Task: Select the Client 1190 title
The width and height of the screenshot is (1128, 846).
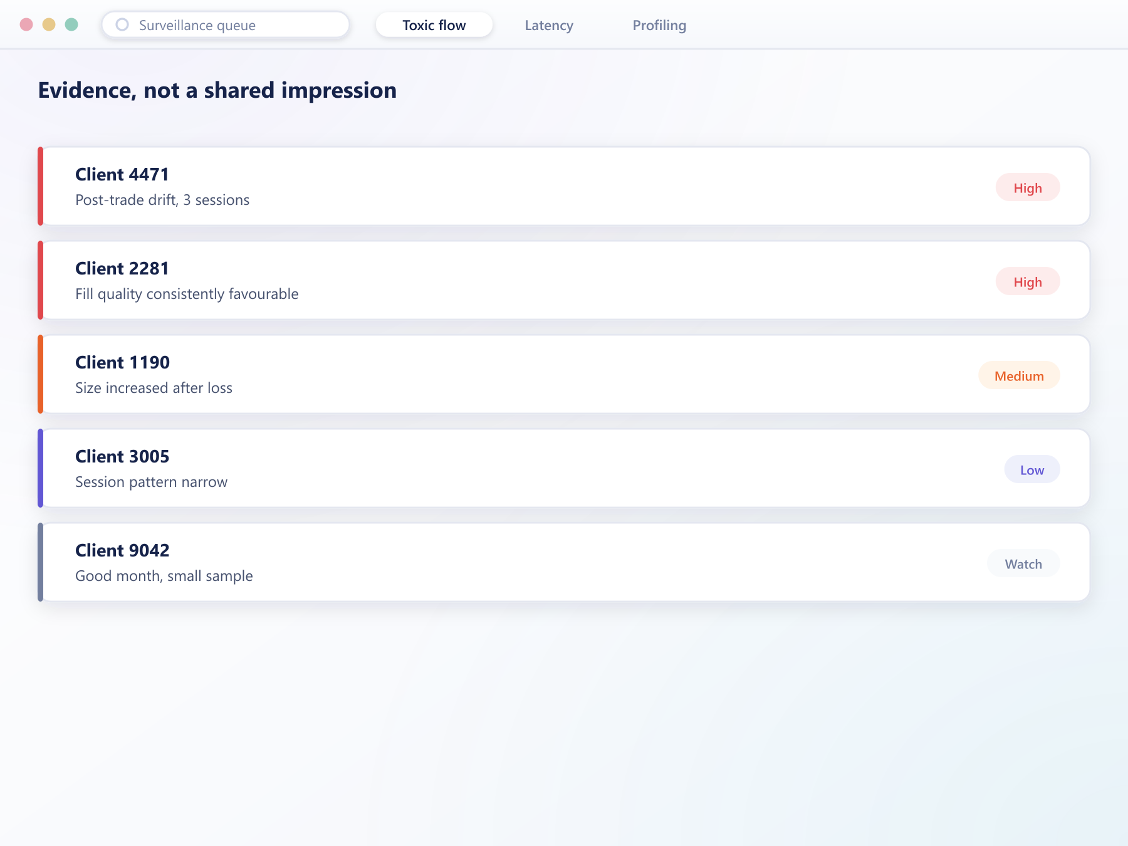Action: pos(122,362)
